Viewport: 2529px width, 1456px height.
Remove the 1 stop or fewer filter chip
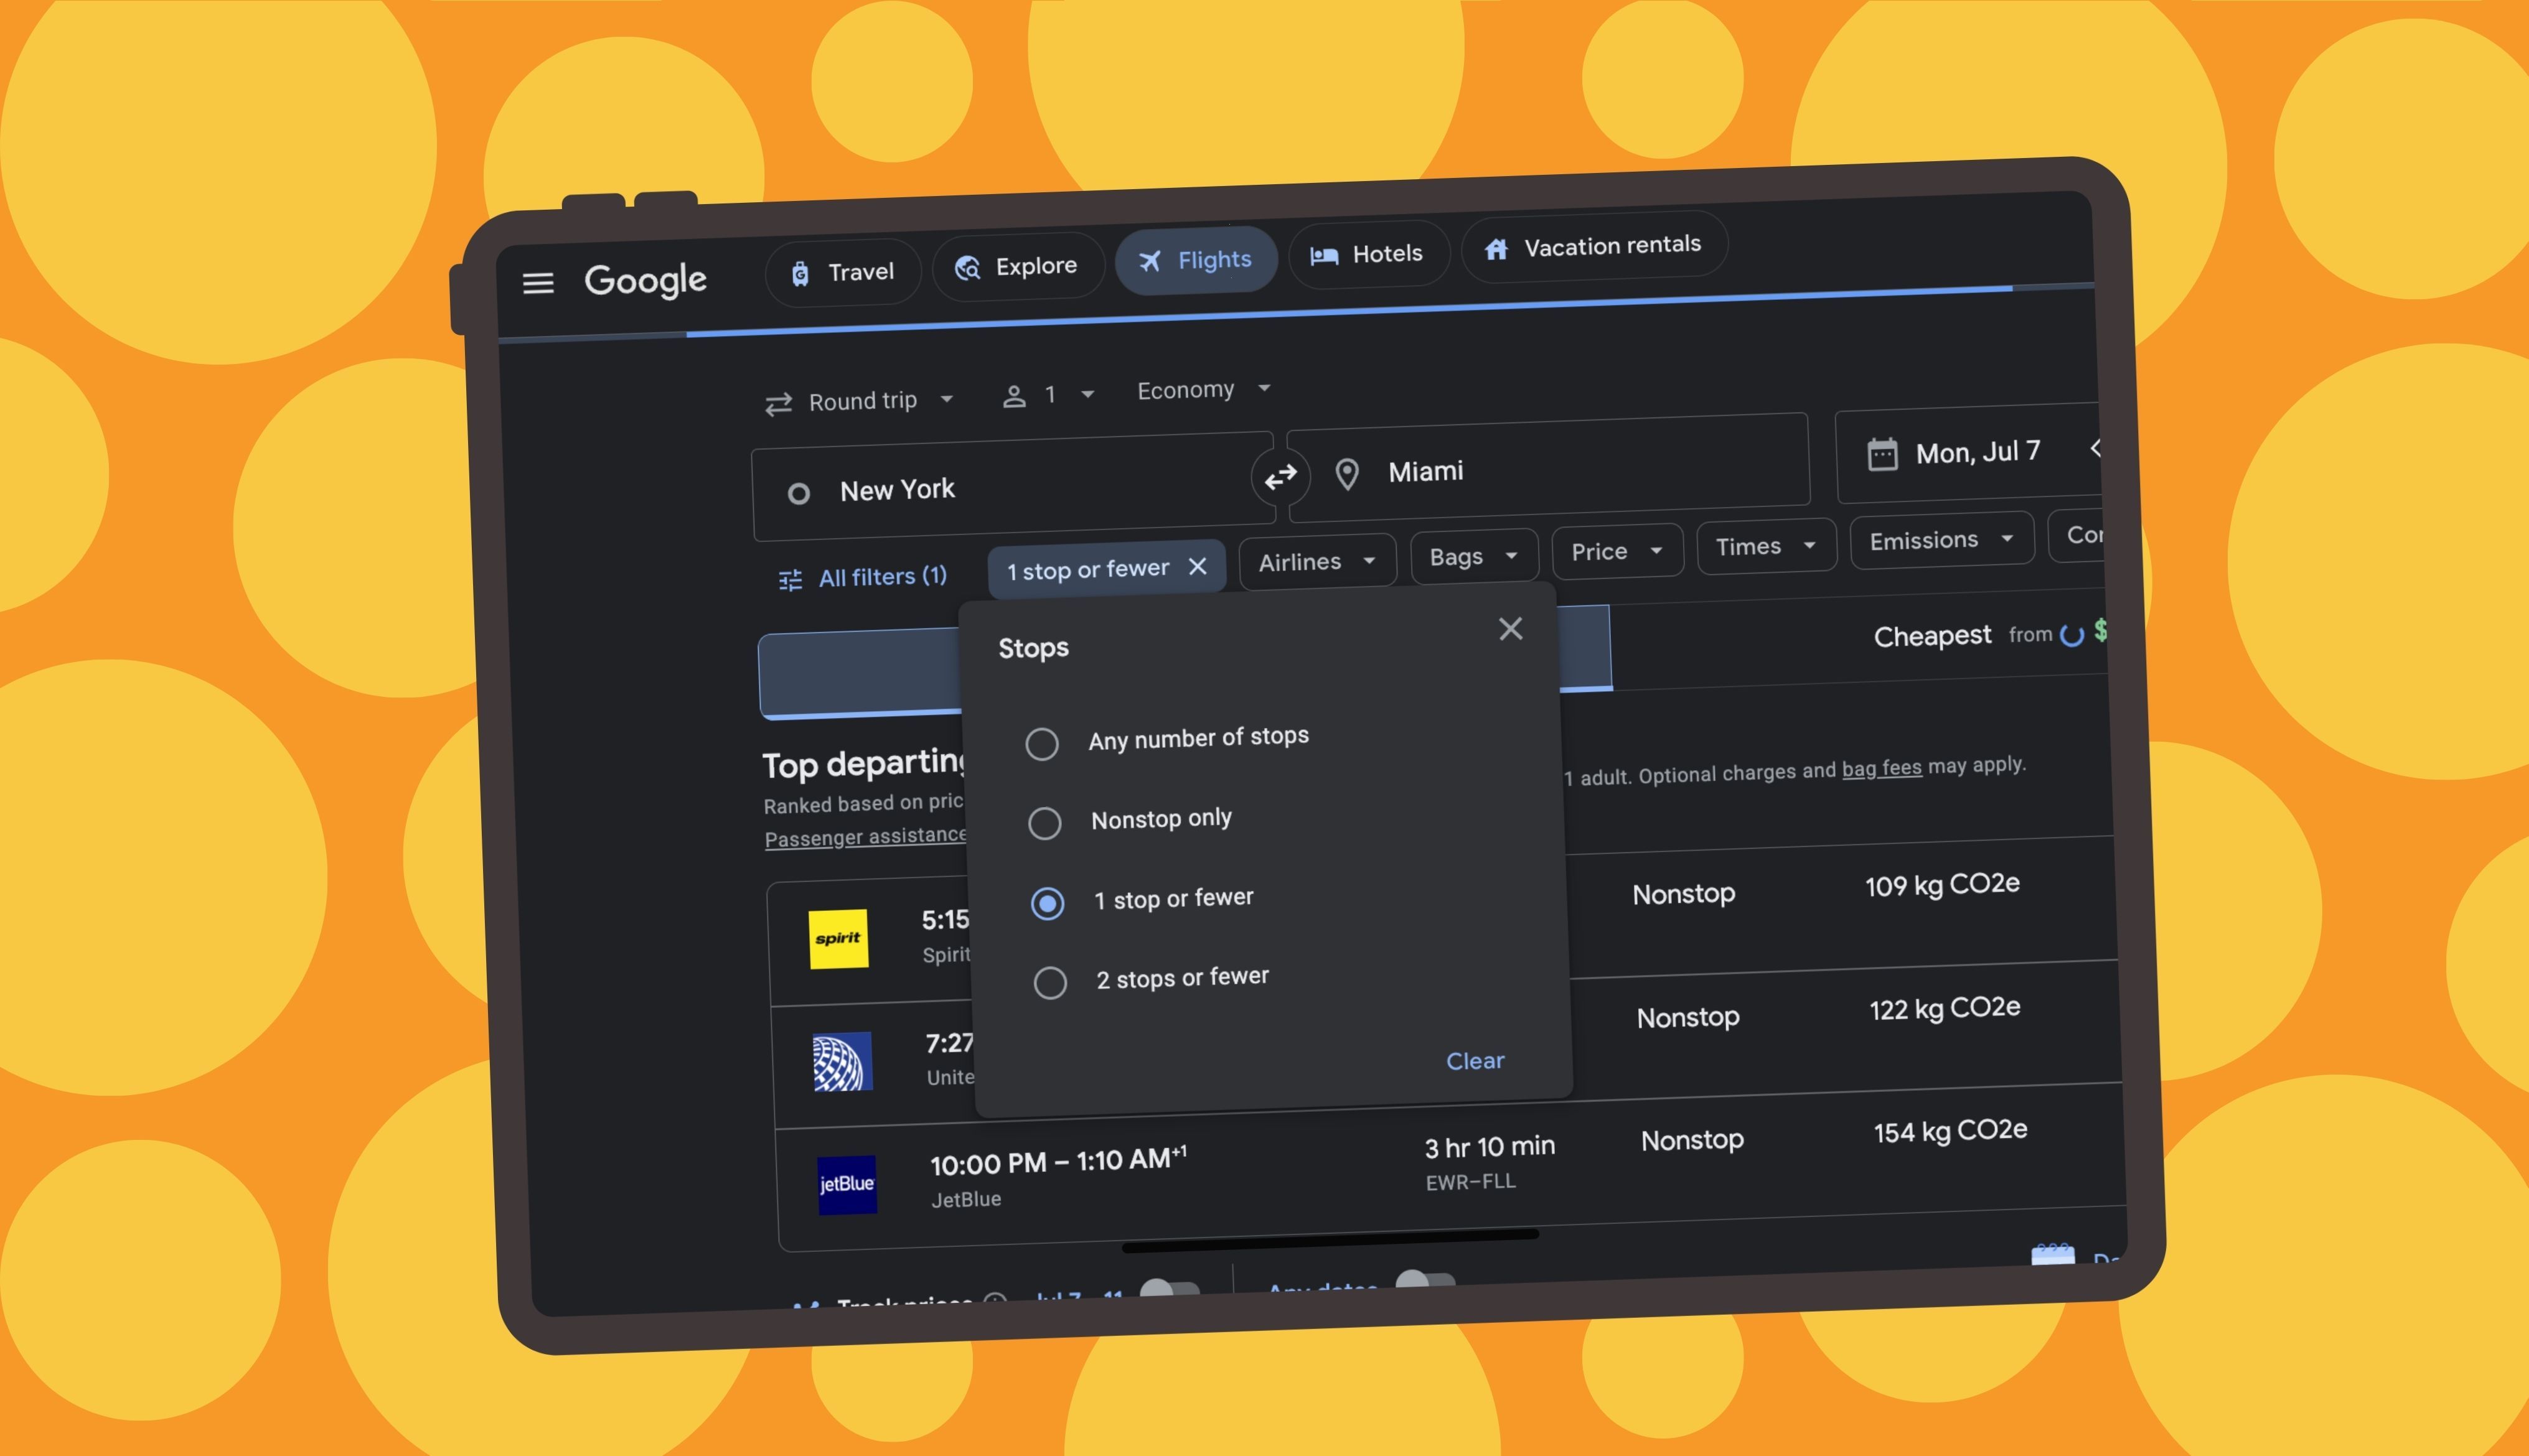point(1196,566)
